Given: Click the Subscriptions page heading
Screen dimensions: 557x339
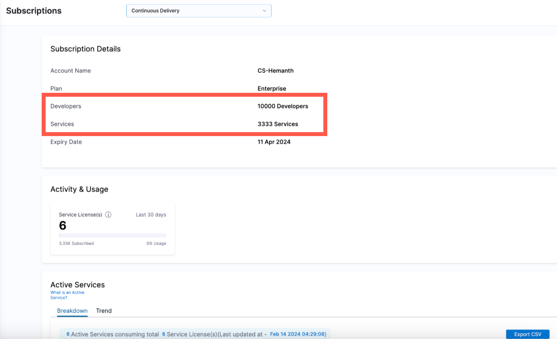Looking at the screenshot, I should coord(34,11).
